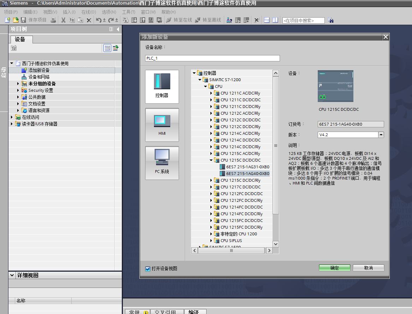This screenshot has height=314, width=412.
Task: Open the 常规 tab at the bottom
Action: coord(137,312)
